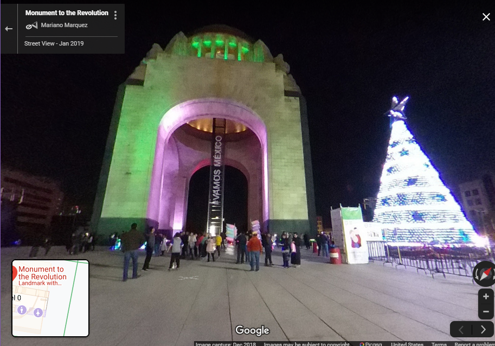Click the back arrow to exit Street View
The image size is (495, 346).
click(9, 29)
